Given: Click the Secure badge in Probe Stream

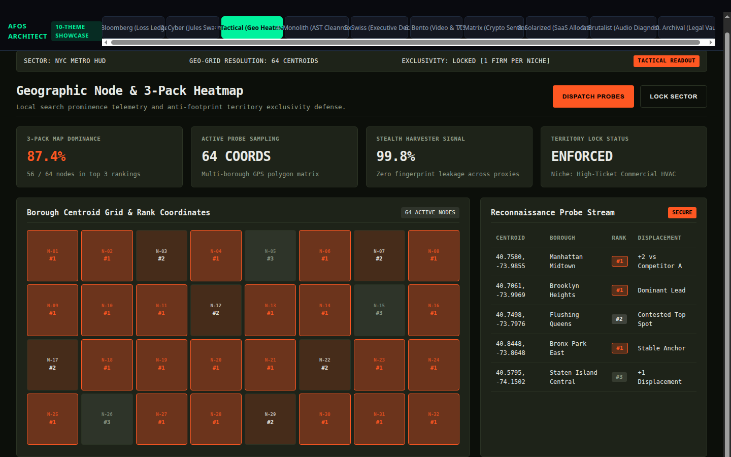Looking at the screenshot, I should coord(682,213).
